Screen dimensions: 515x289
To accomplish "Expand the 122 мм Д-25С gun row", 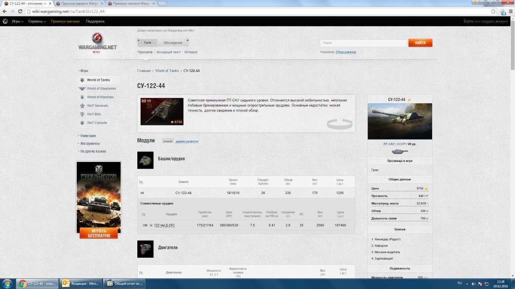I will pos(151,225).
